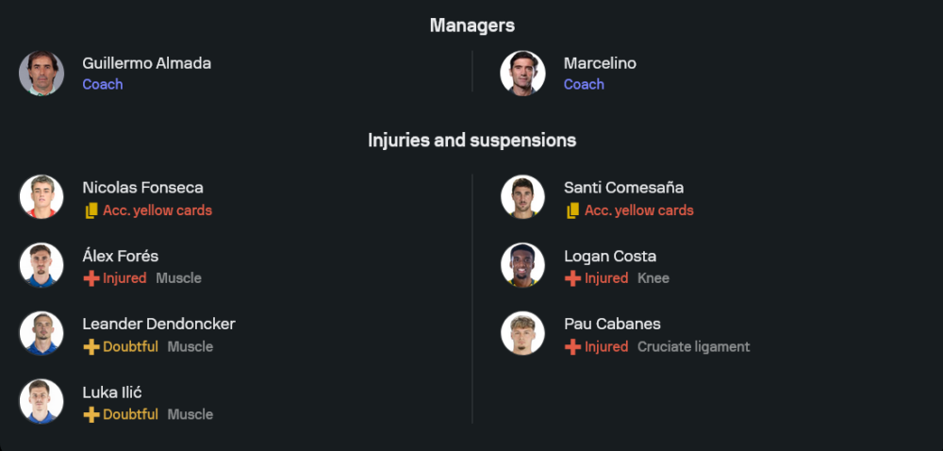Viewport: 943px width, 451px height.
Task: Open Santi Comesaña's player name link
Action: tap(623, 188)
